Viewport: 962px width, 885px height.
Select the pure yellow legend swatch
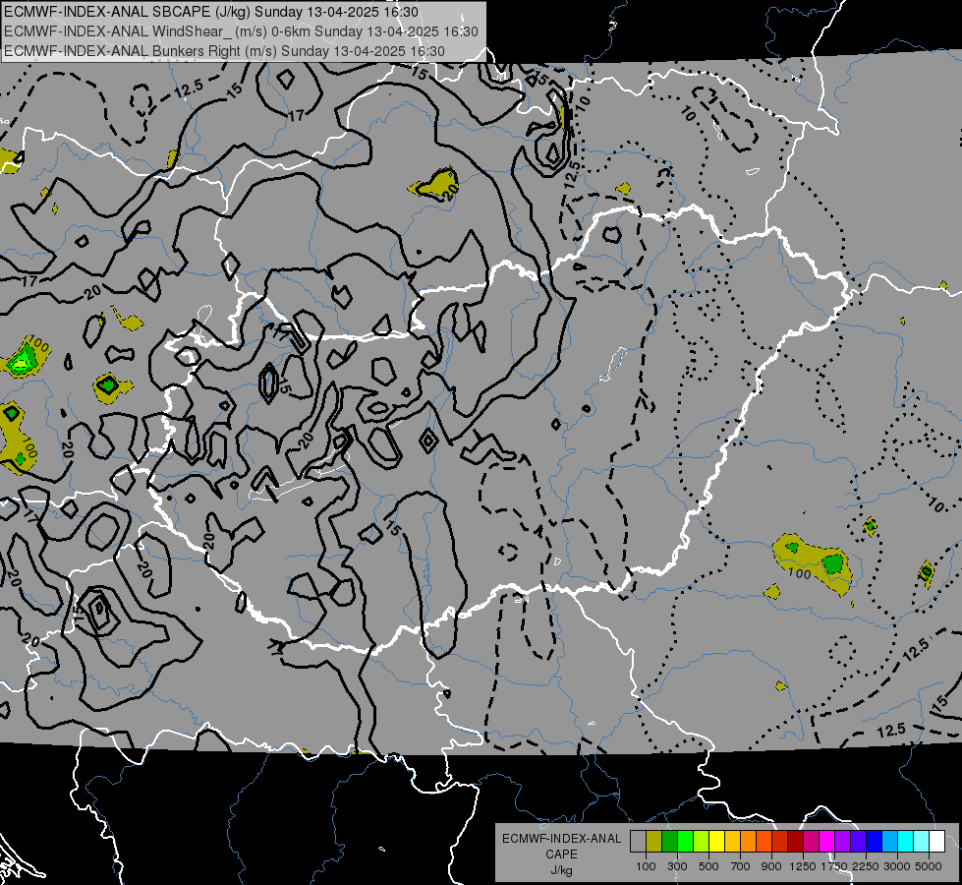pos(716,842)
